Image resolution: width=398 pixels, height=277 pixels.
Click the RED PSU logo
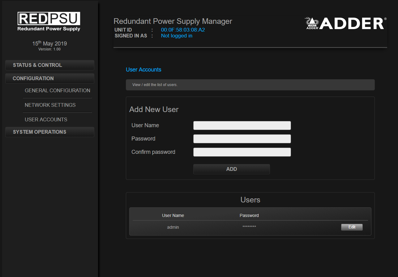pos(49,21)
